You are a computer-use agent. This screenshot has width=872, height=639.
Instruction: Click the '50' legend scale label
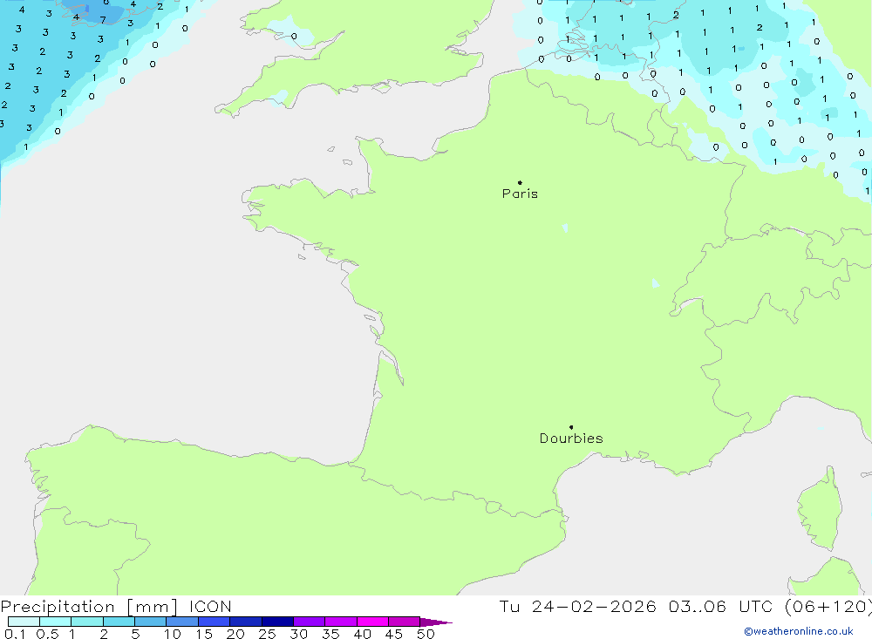(x=426, y=634)
